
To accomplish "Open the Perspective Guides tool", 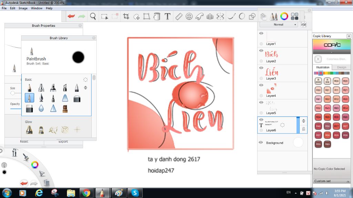I will pos(210,16).
